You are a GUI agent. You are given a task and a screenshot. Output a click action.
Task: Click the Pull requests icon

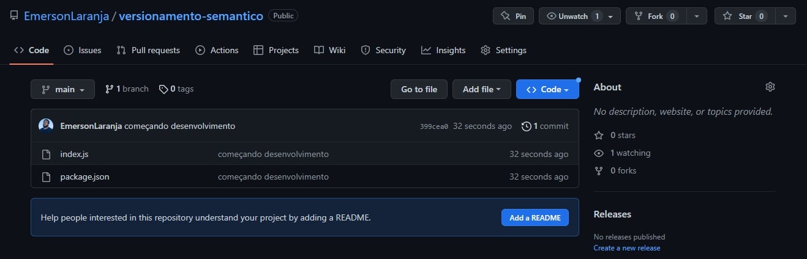click(121, 50)
